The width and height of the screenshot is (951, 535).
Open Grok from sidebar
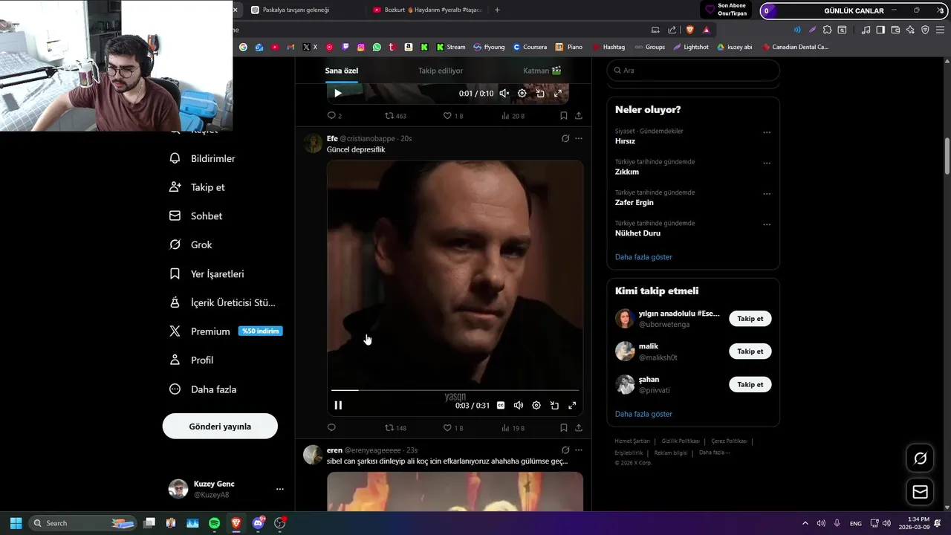pyautogui.click(x=191, y=244)
